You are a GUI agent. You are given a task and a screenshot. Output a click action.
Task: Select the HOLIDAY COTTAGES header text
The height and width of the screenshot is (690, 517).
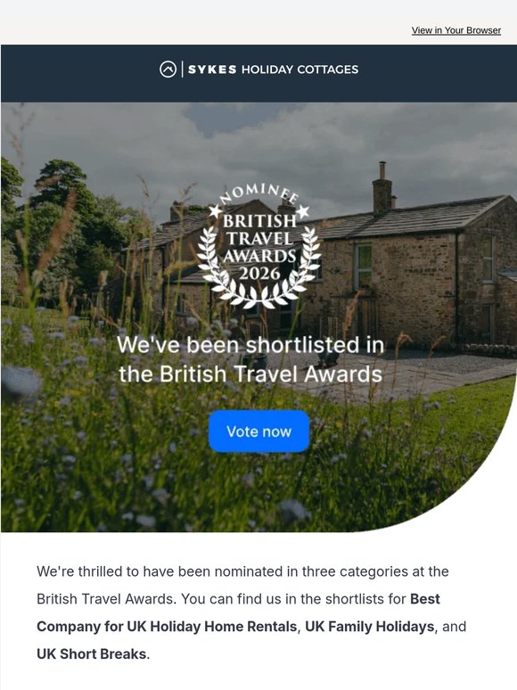(300, 70)
